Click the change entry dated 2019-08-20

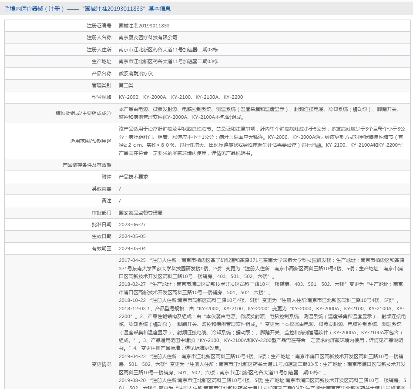262,383
